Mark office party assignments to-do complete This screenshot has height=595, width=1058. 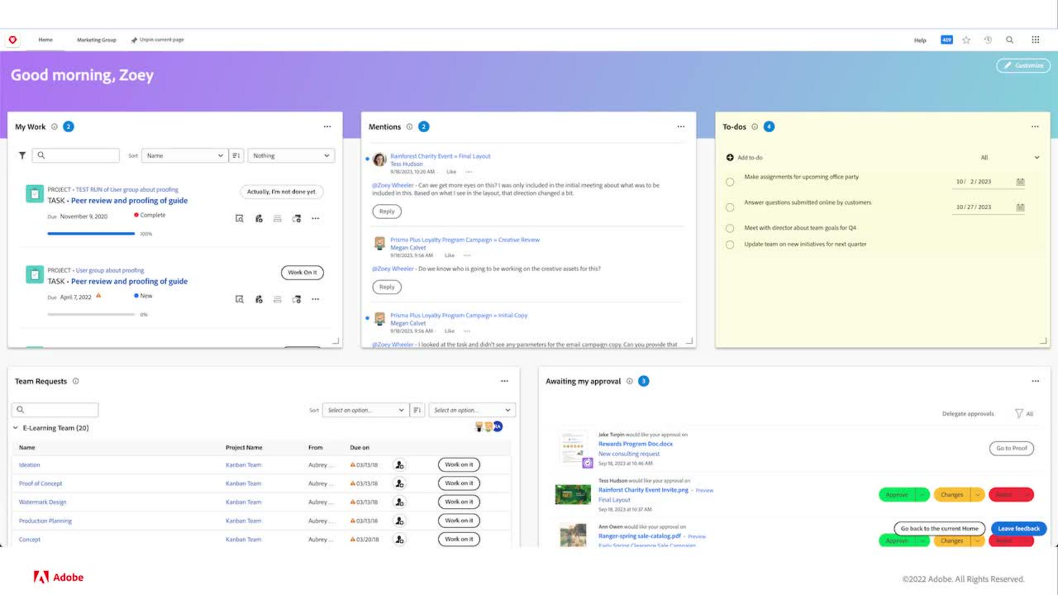tap(730, 182)
